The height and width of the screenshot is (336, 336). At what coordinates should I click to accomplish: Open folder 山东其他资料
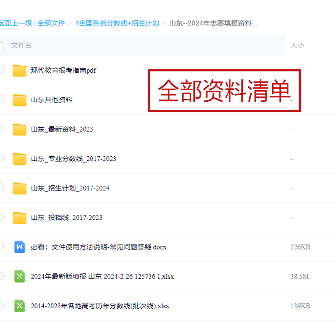(52, 100)
